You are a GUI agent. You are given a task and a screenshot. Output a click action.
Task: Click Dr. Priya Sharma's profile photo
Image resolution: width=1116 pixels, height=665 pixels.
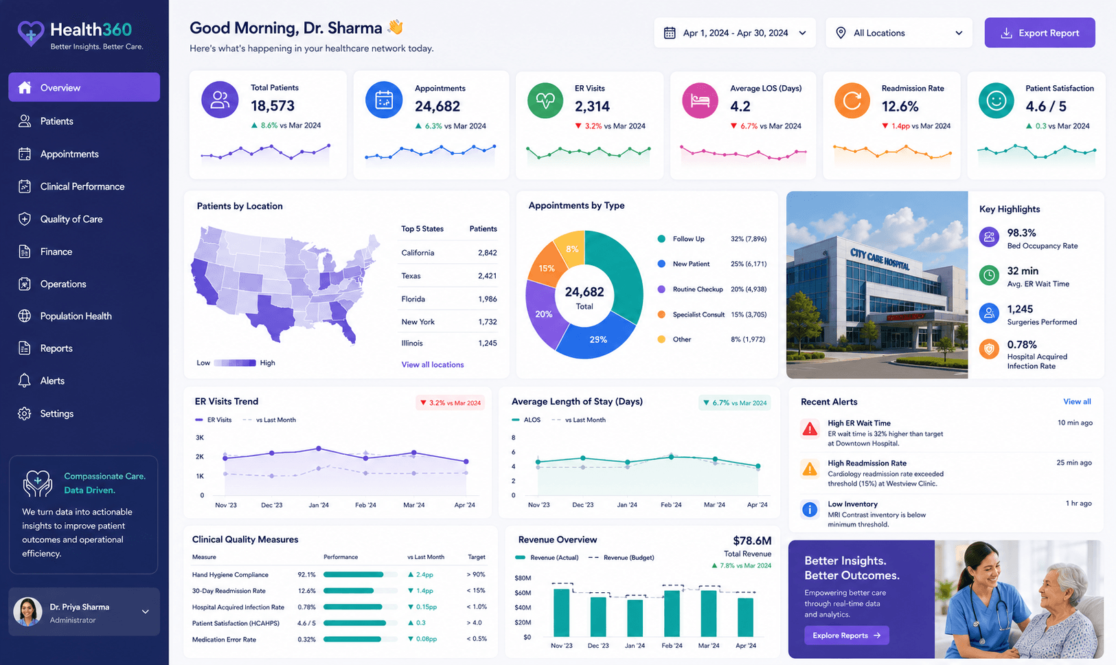tap(28, 611)
